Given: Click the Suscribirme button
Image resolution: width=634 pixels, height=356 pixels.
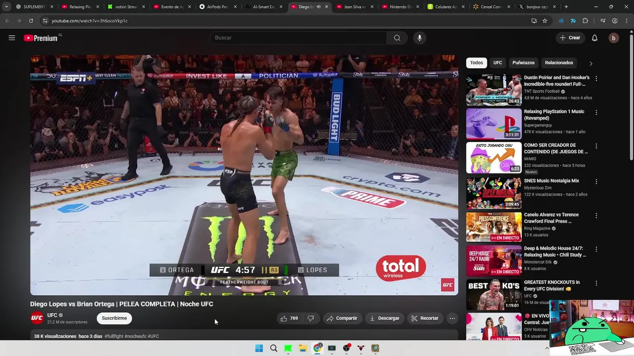Looking at the screenshot, I should click(114, 318).
